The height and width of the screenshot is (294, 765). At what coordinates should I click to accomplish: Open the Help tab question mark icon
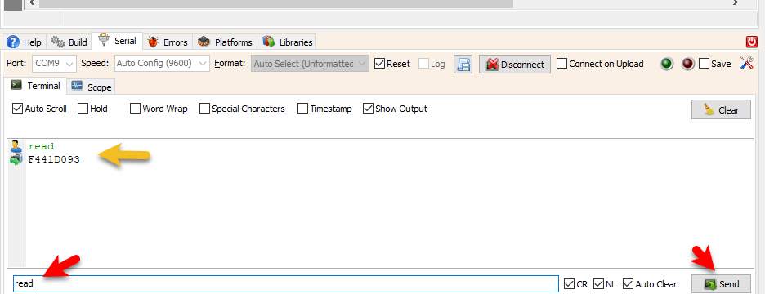[25, 42]
